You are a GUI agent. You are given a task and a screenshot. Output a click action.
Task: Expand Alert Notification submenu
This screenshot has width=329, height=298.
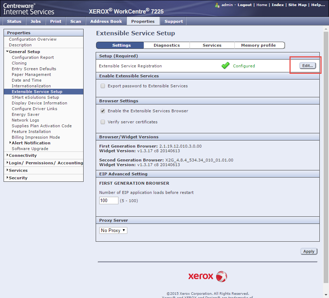click(x=31, y=143)
